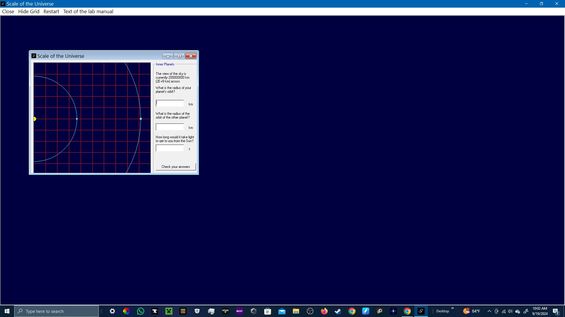Open the Mail app in taskbar
The height and width of the screenshot is (317, 565).
[282, 311]
